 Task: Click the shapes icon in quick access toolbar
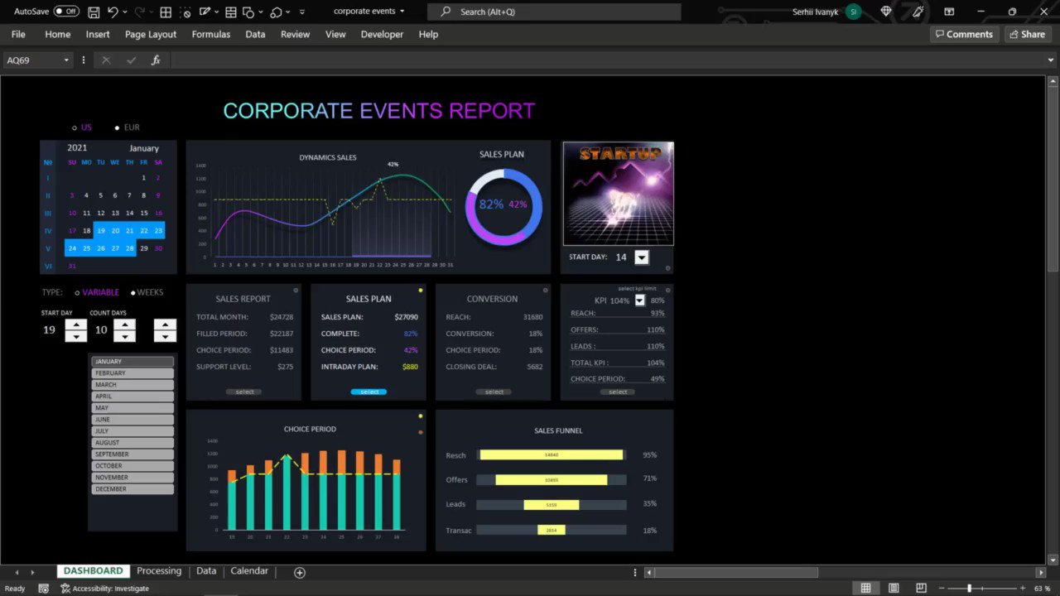[x=249, y=12]
